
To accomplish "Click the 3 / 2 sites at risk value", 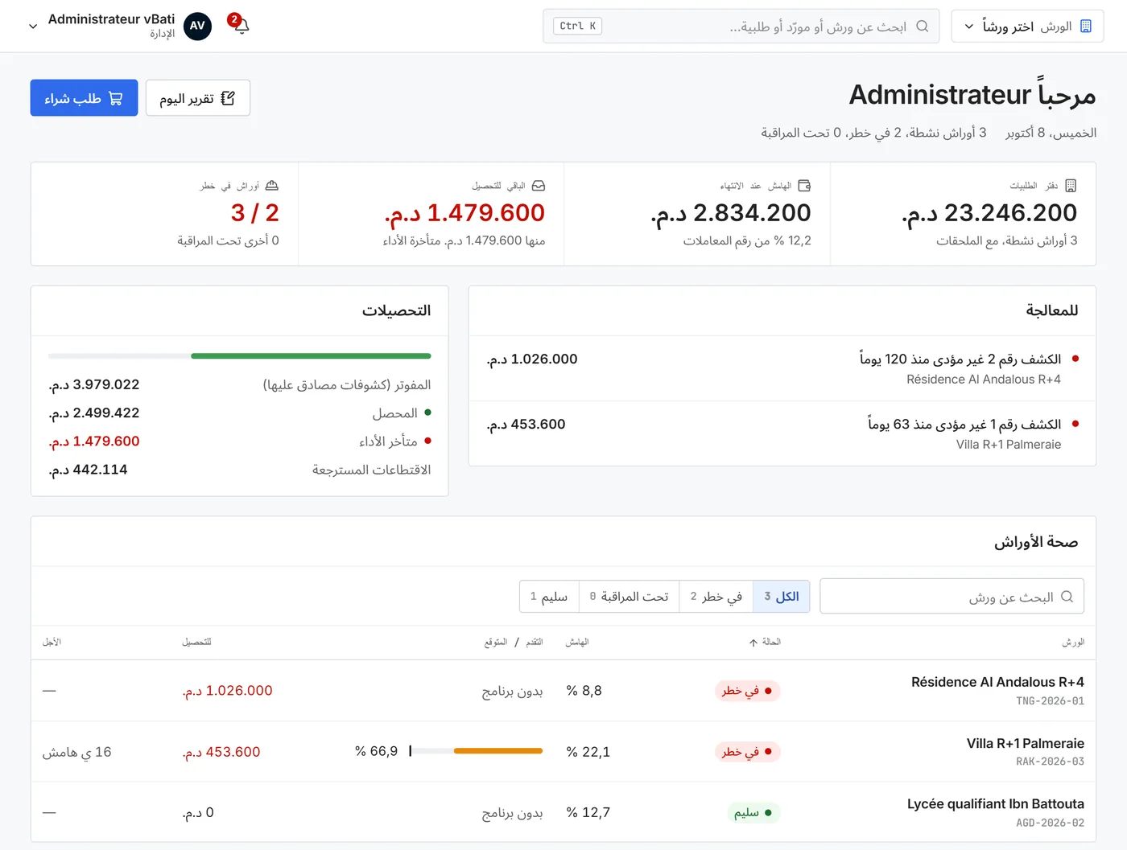I will click(x=254, y=213).
